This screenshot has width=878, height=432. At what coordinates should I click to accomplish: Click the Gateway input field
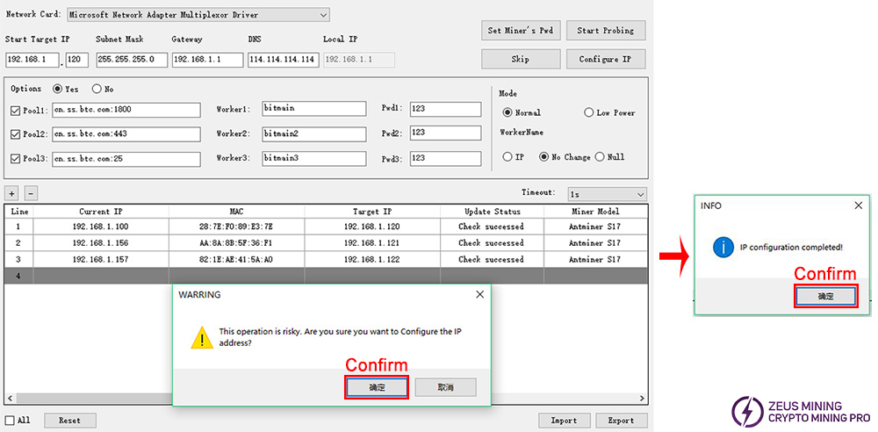pyautogui.click(x=206, y=60)
